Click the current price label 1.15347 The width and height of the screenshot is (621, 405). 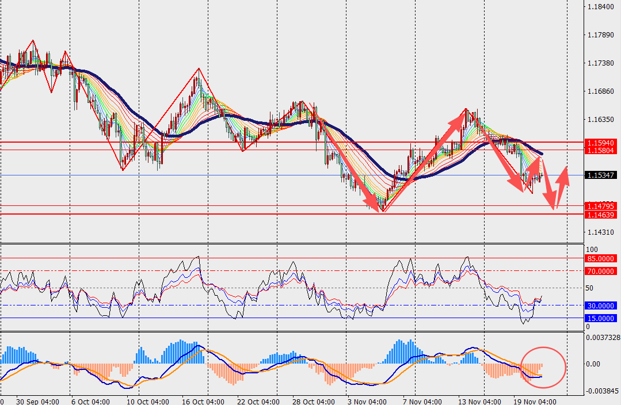click(x=600, y=175)
